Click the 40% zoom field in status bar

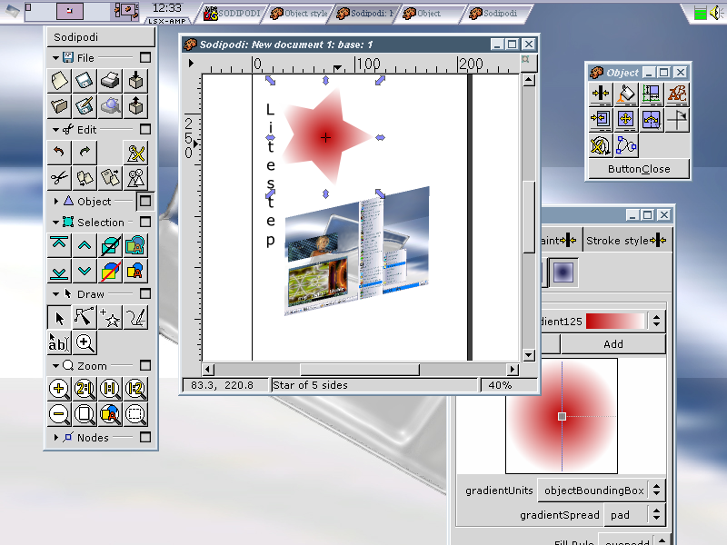click(x=509, y=385)
